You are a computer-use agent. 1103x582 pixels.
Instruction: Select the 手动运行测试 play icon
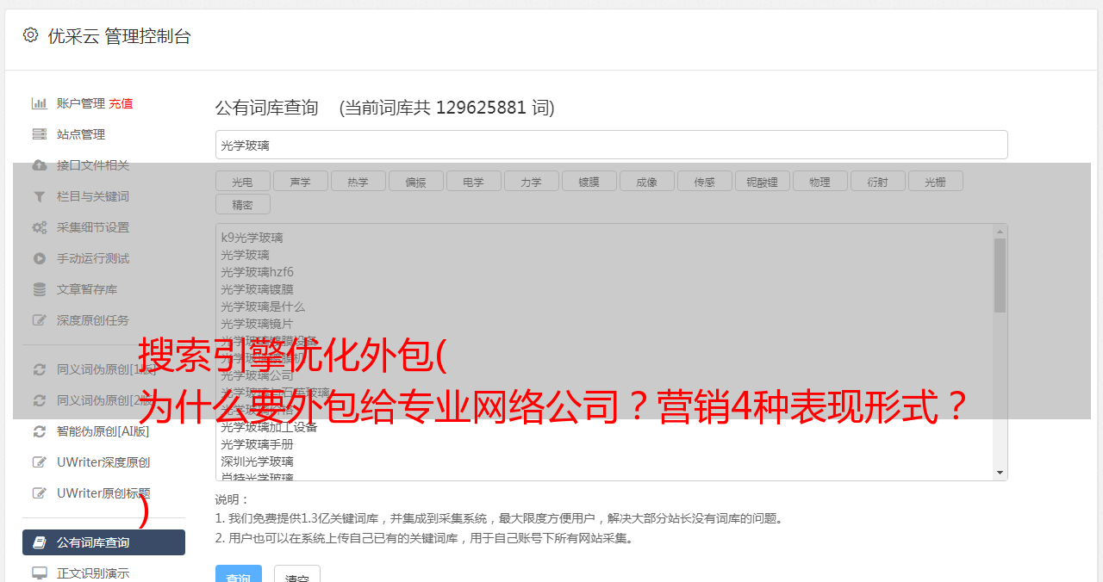point(39,258)
